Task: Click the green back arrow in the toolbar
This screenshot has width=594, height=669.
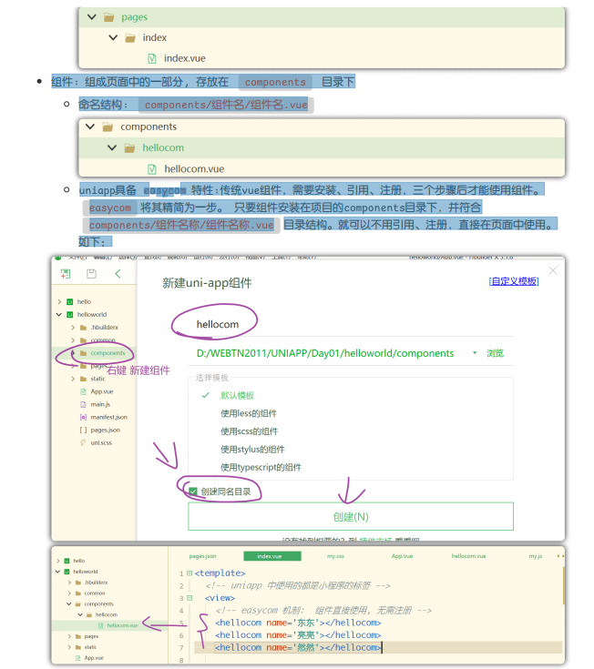Action: click(118, 274)
